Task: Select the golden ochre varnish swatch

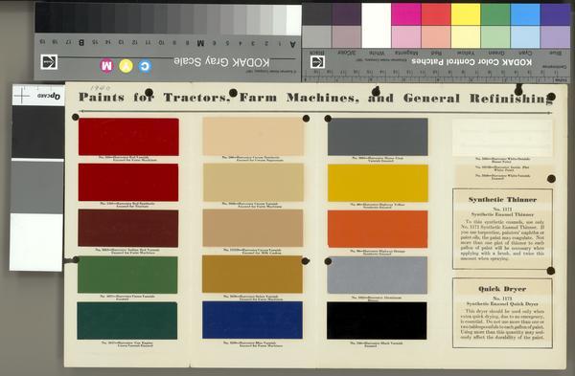Action: (252, 275)
